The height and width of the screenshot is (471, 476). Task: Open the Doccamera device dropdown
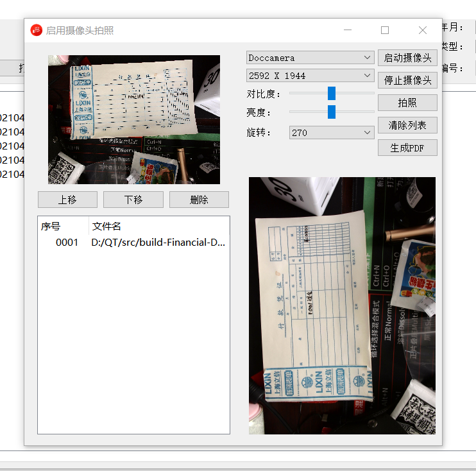point(310,58)
